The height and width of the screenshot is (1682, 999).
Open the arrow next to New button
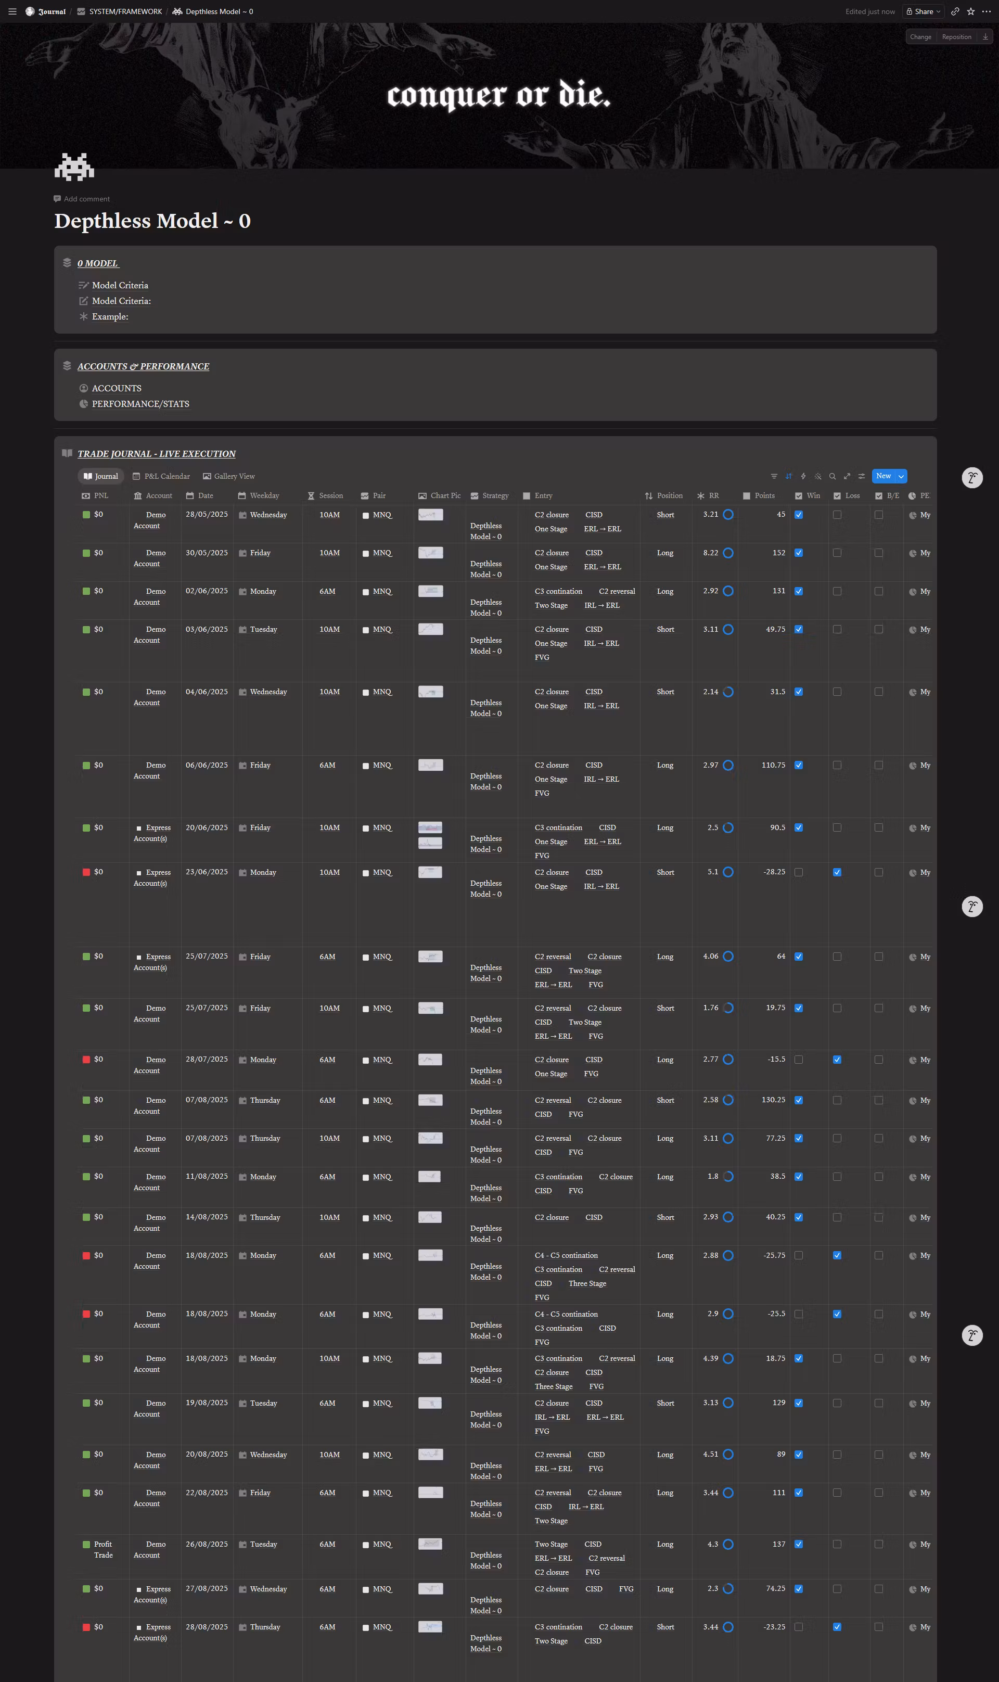pos(901,476)
